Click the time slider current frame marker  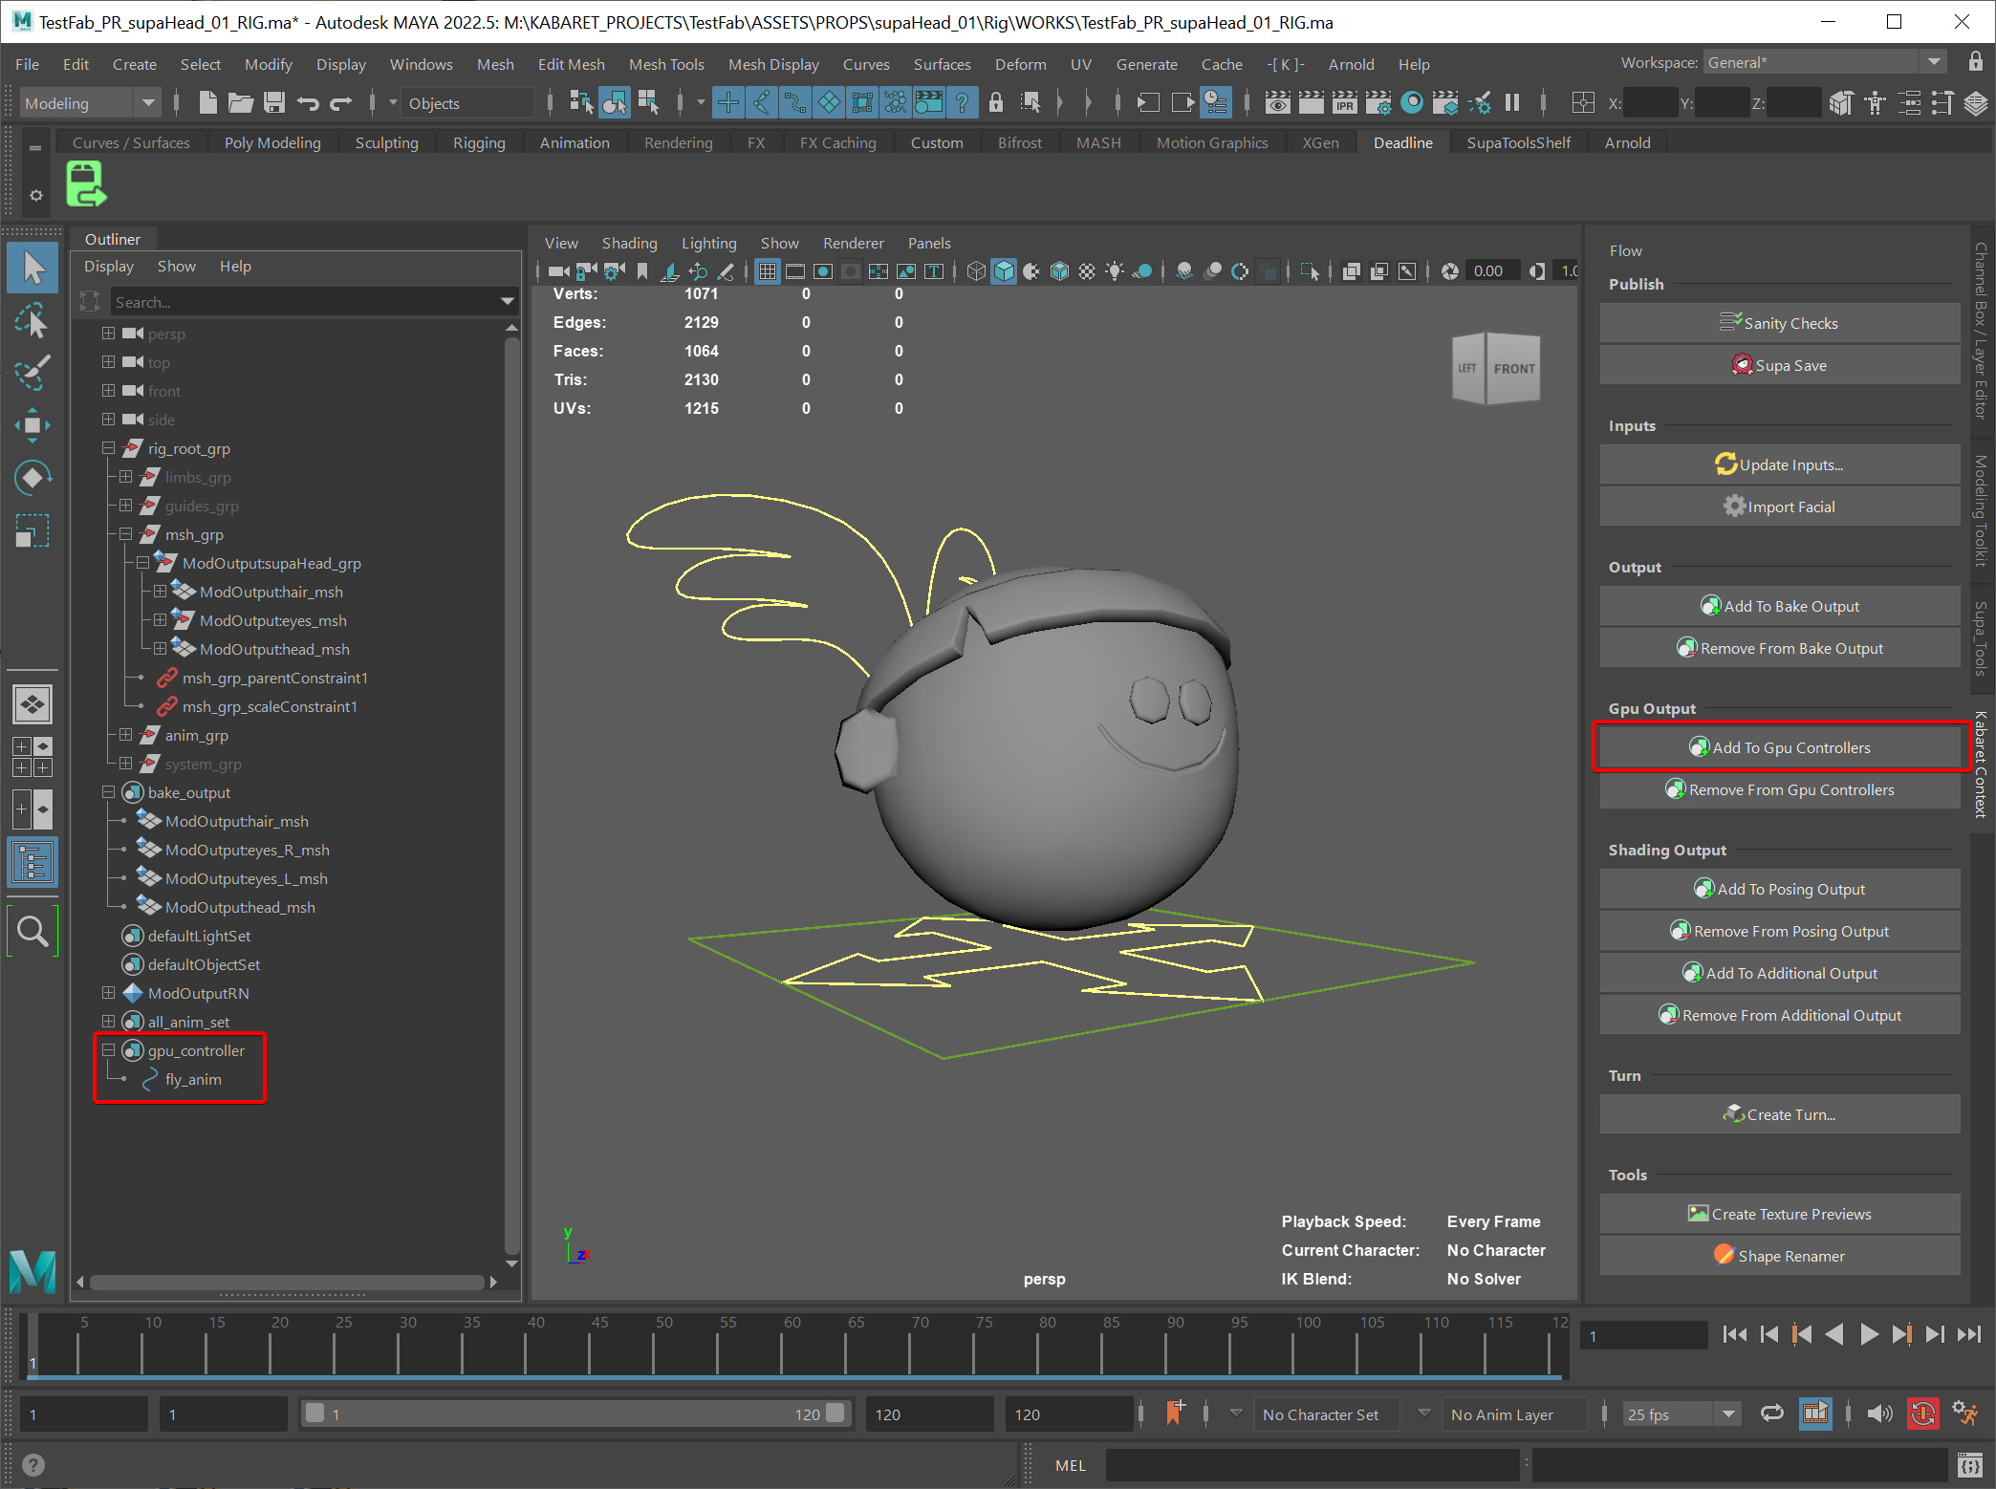[x=33, y=1346]
